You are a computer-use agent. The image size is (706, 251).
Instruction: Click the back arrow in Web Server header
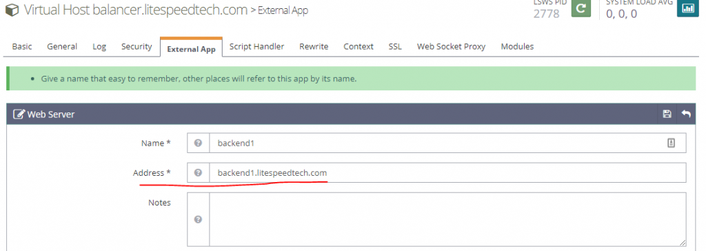[686, 114]
